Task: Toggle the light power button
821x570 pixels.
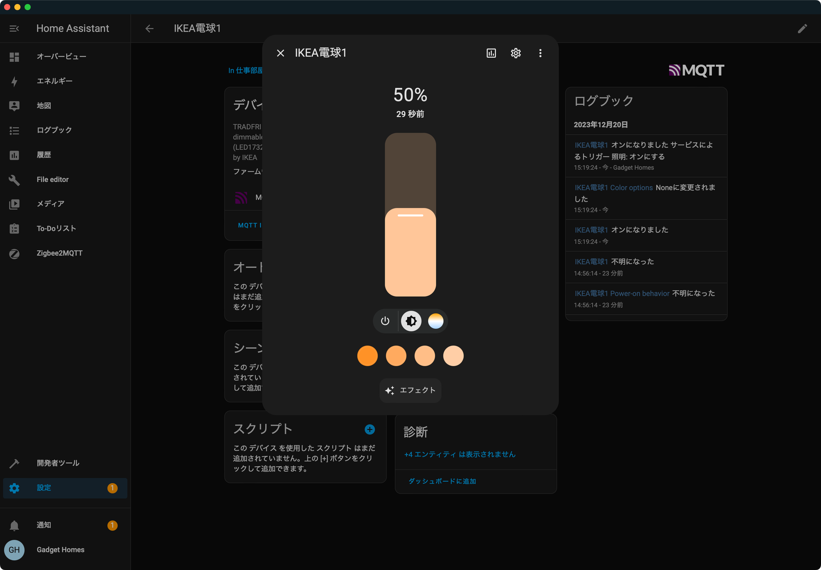Action: [385, 321]
